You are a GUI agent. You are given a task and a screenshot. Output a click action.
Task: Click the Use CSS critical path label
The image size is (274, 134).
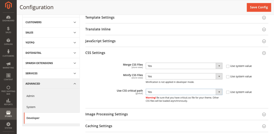point(130,91)
